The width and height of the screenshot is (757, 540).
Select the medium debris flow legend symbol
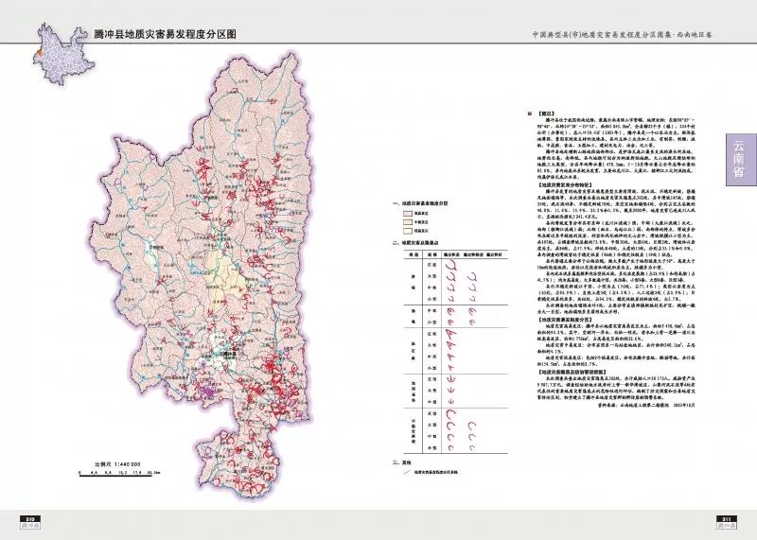point(451,357)
